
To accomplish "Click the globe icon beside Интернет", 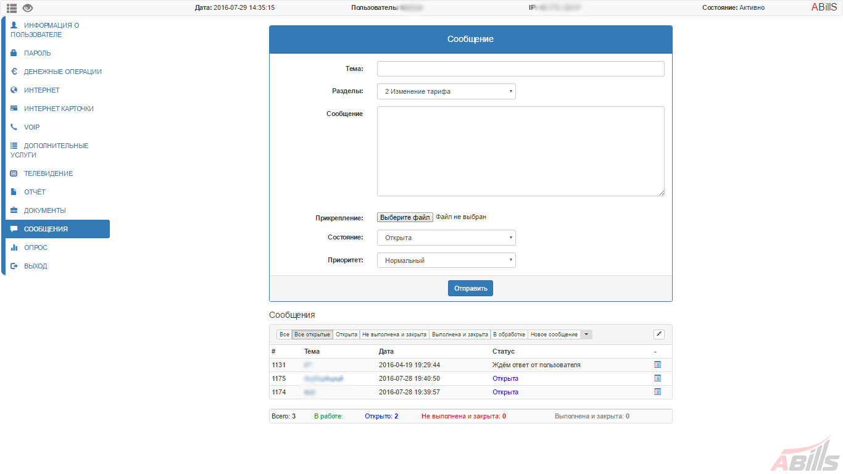I will point(14,90).
